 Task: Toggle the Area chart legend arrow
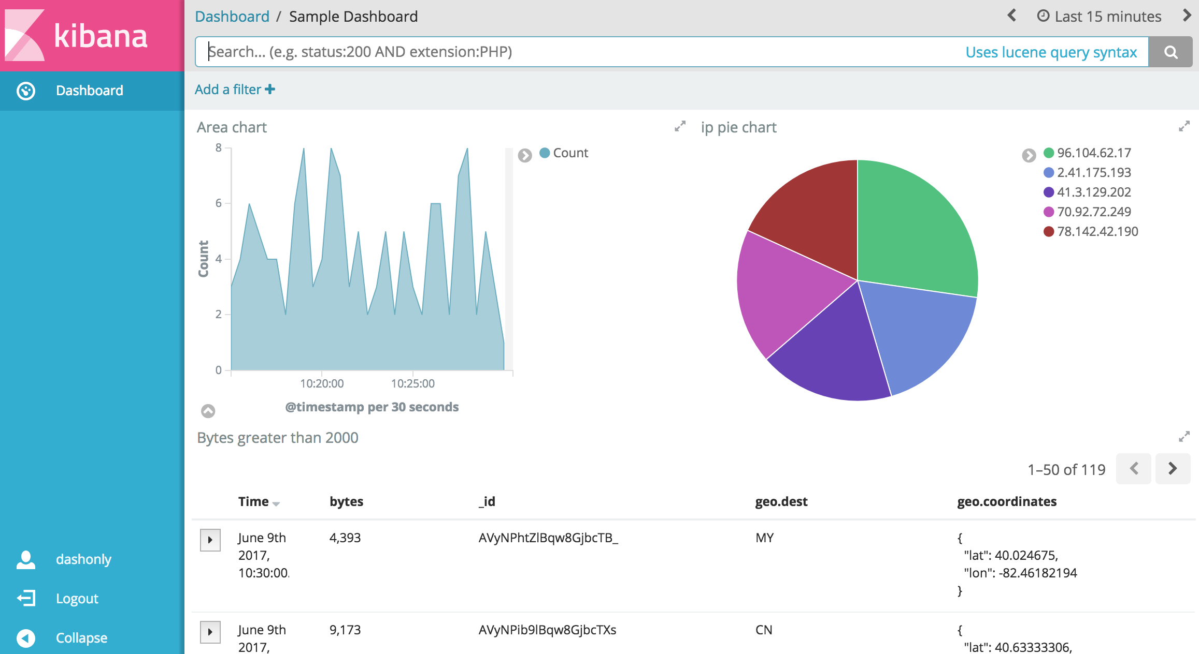[x=525, y=155]
